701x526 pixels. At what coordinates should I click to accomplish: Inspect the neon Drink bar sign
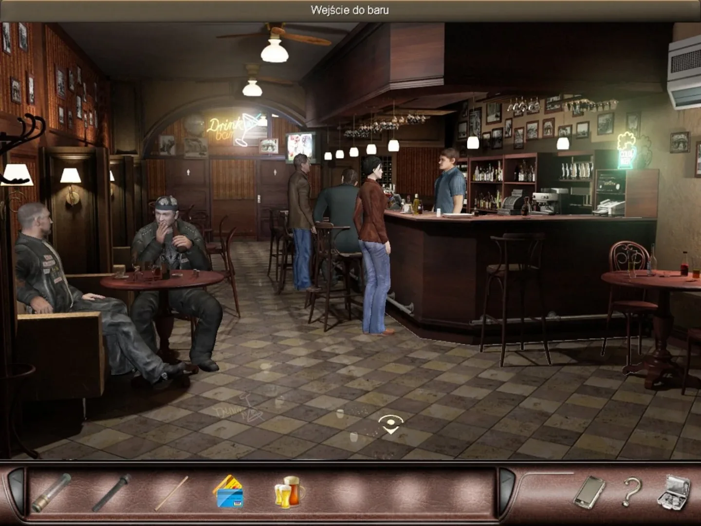pos(233,128)
